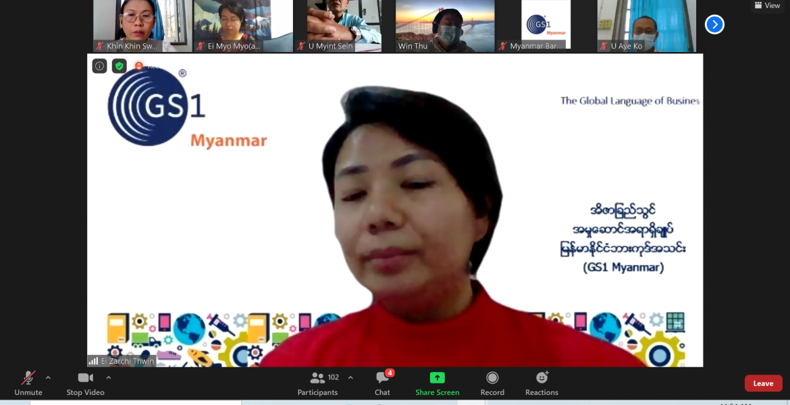Click muted mic icon on U Aye Ko

click(x=604, y=46)
